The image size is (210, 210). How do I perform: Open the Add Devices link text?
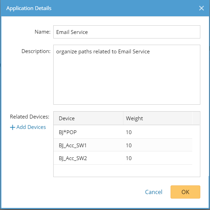click(x=31, y=127)
